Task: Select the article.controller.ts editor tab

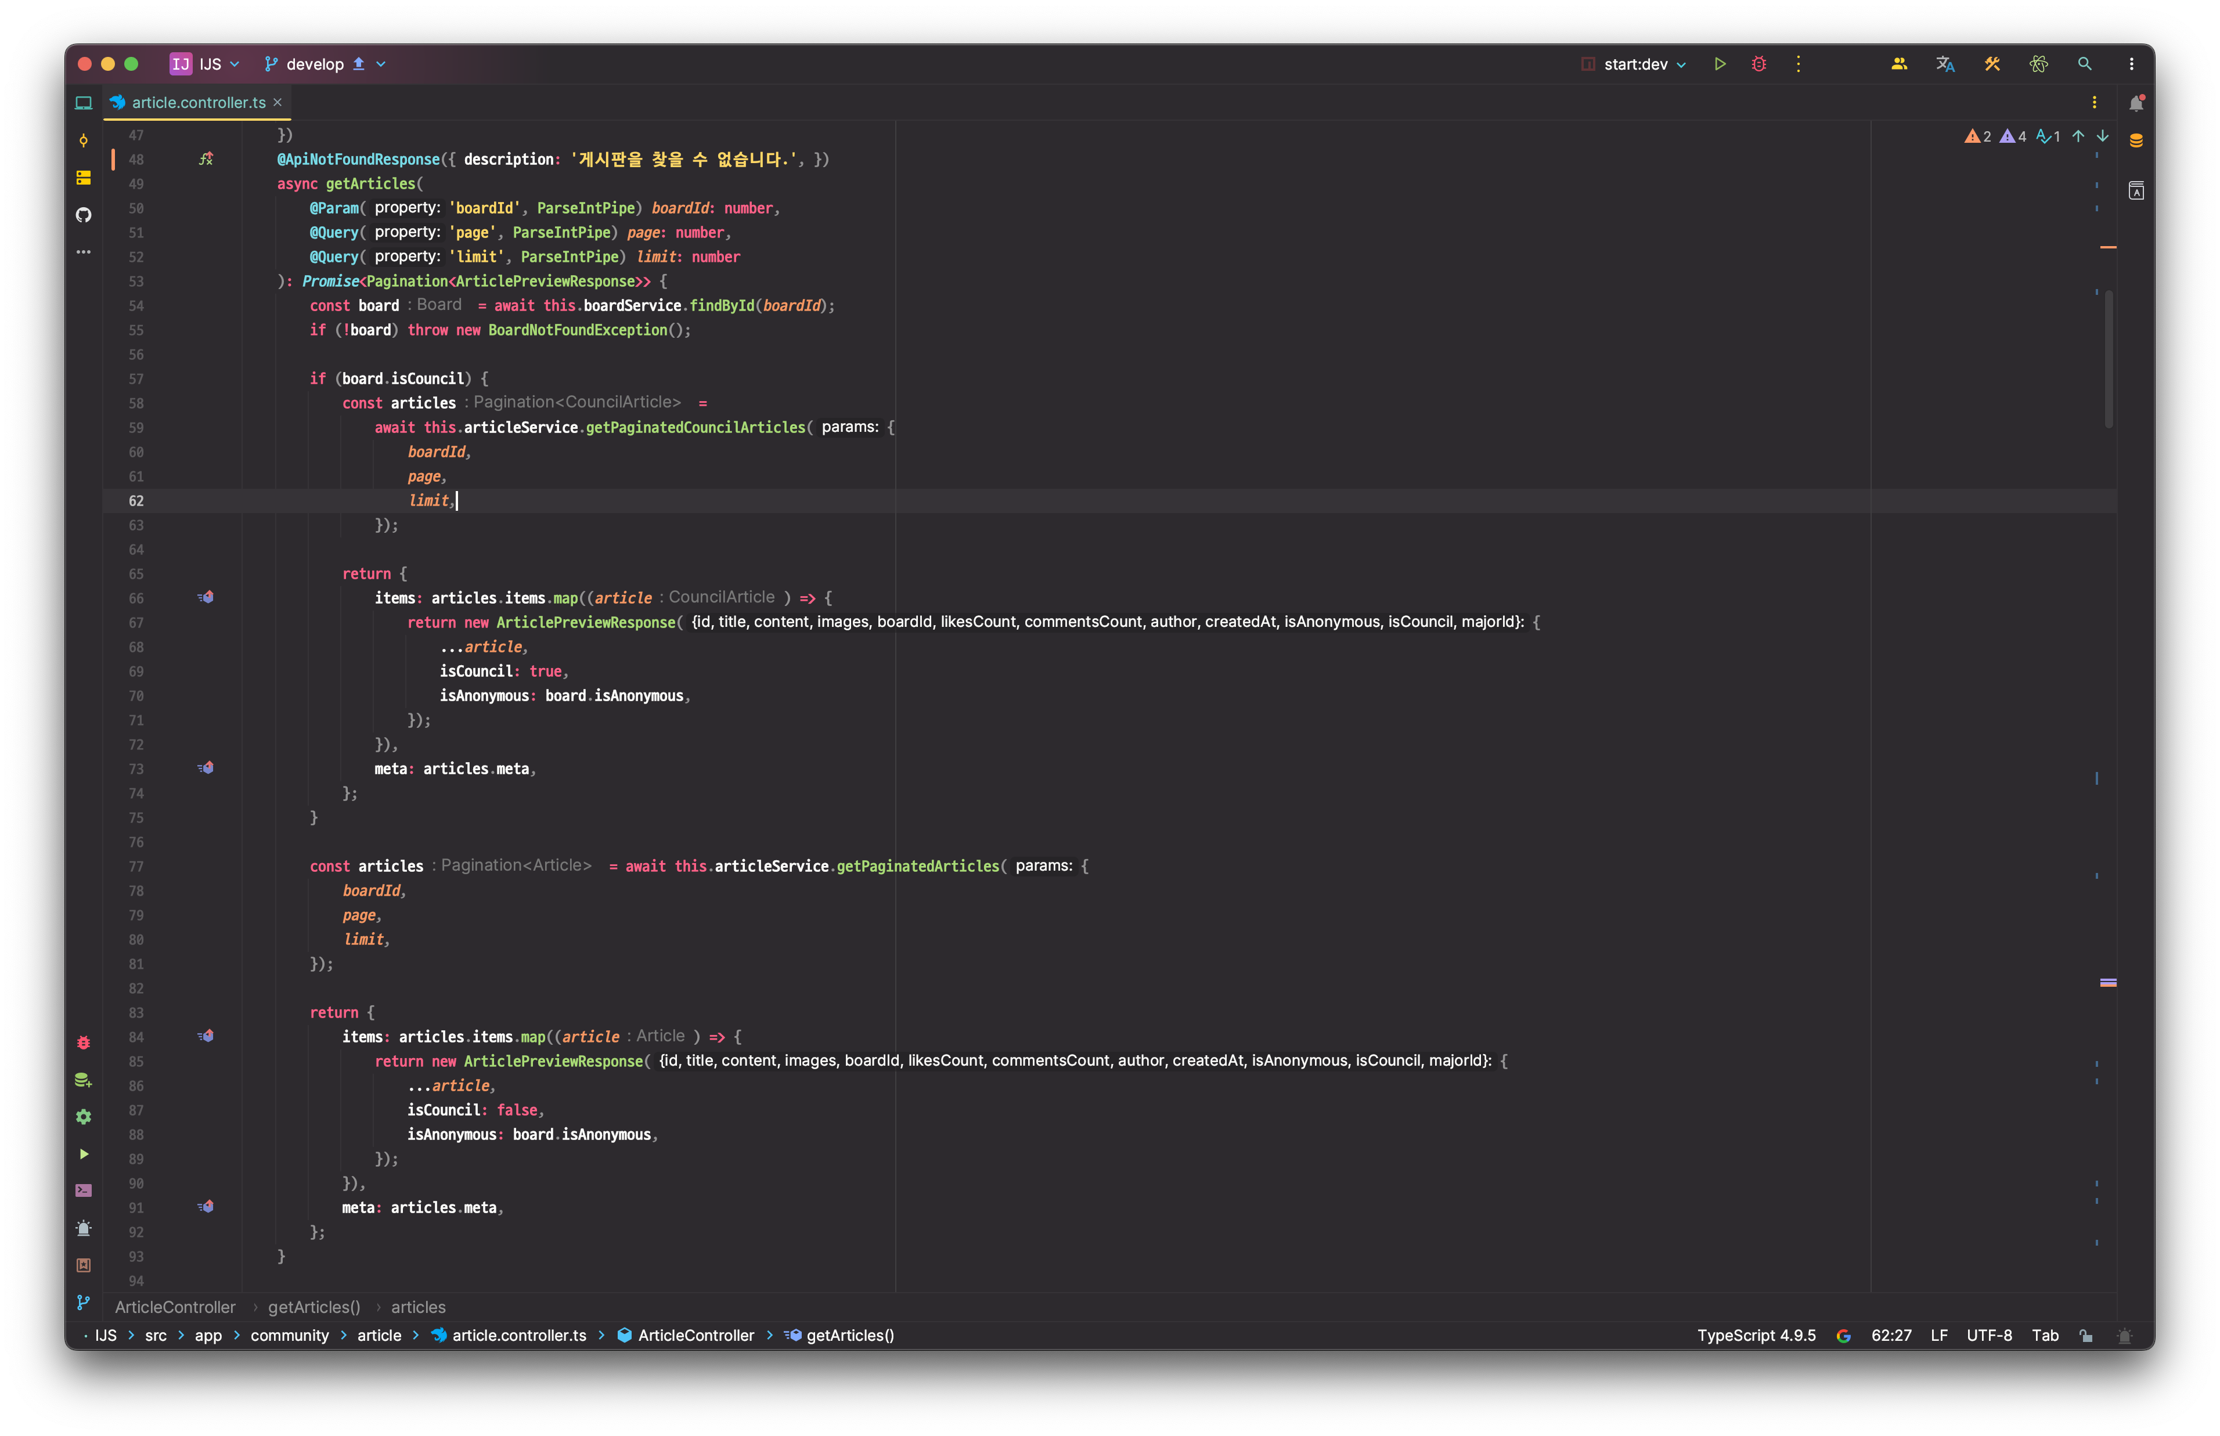Action: coord(197,103)
